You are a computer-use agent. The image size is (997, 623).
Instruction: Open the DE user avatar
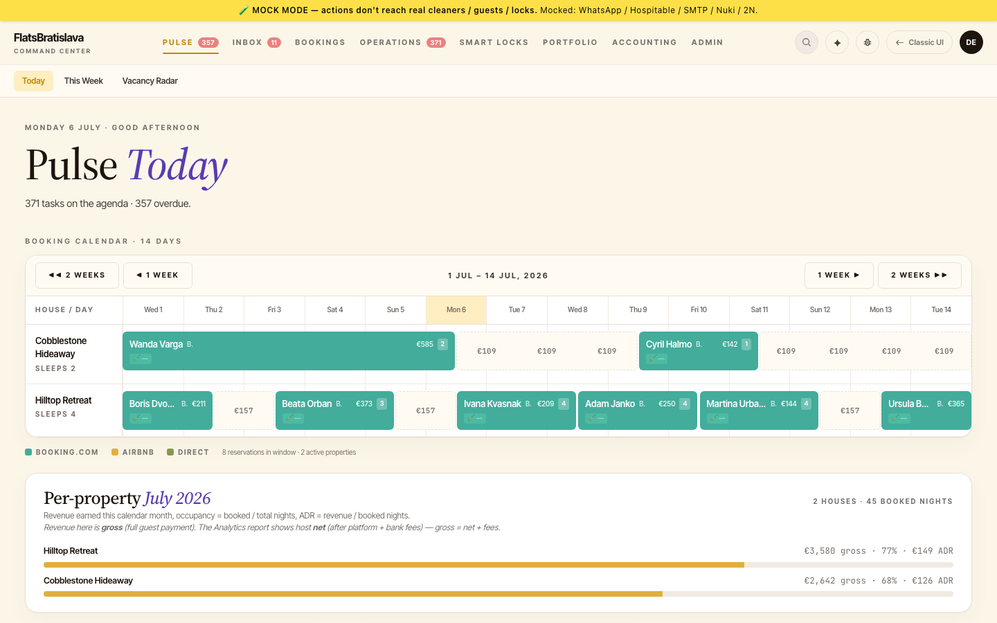[971, 42]
